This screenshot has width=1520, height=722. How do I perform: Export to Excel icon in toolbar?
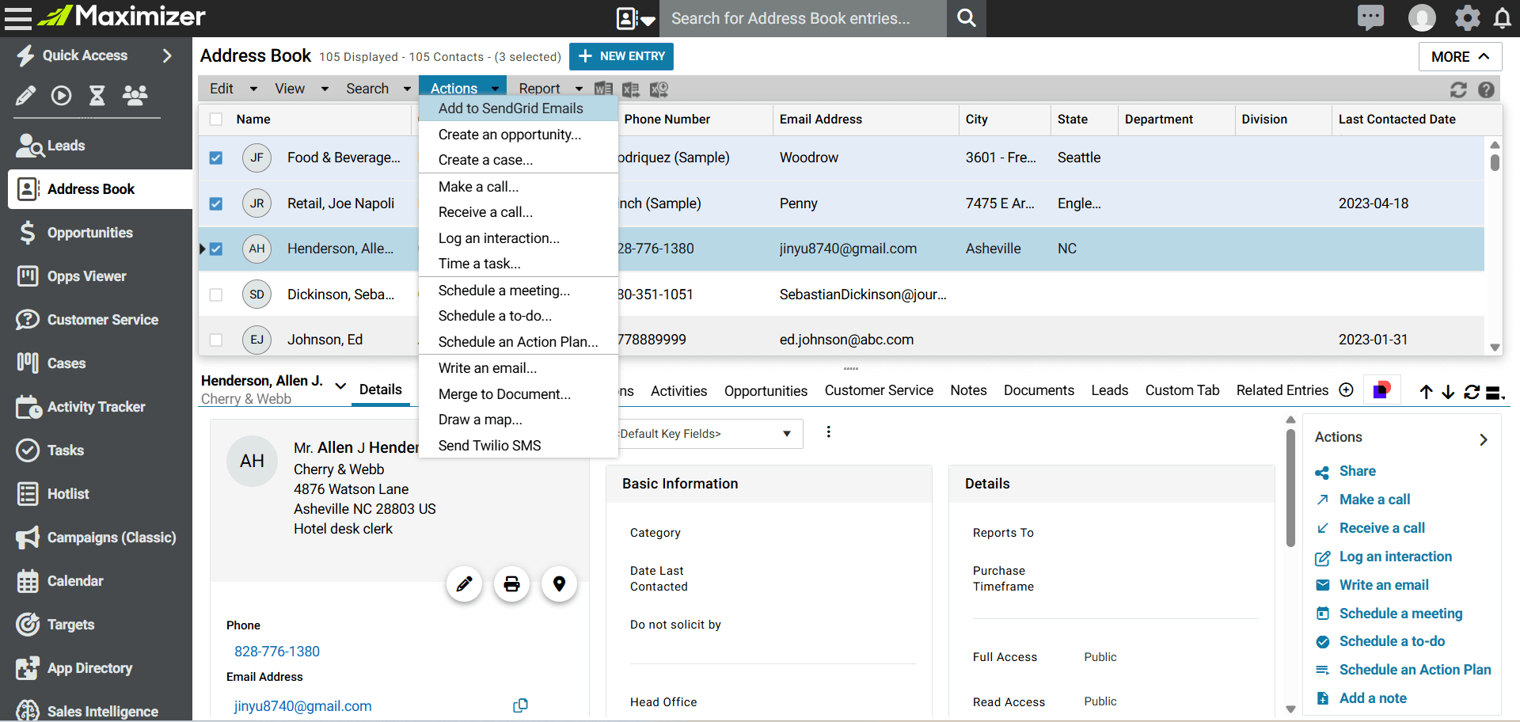click(630, 89)
